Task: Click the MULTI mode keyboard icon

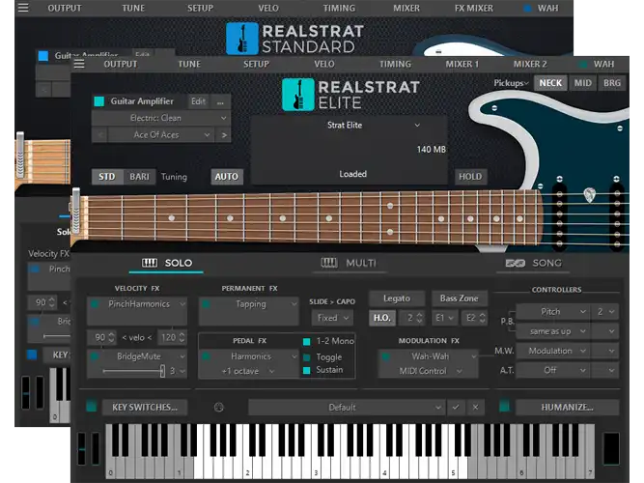Action: point(329,263)
